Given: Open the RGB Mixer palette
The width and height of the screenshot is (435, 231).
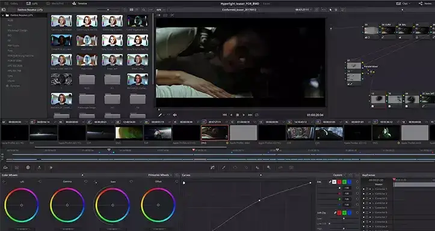Looking at the screenshot, I should point(39,167).
